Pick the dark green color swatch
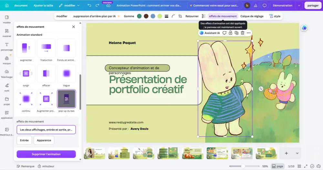323x170 pixels. pyautogui.click(x=139, y=16)
